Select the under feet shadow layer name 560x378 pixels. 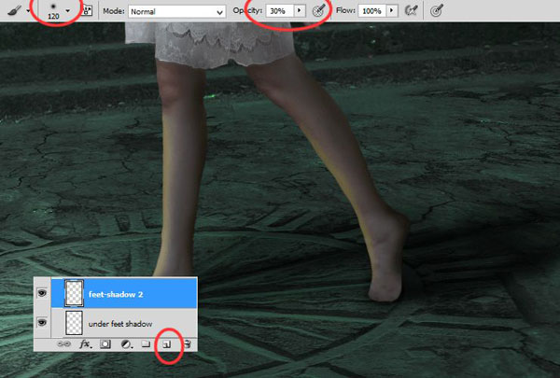(x=120, y=324)
